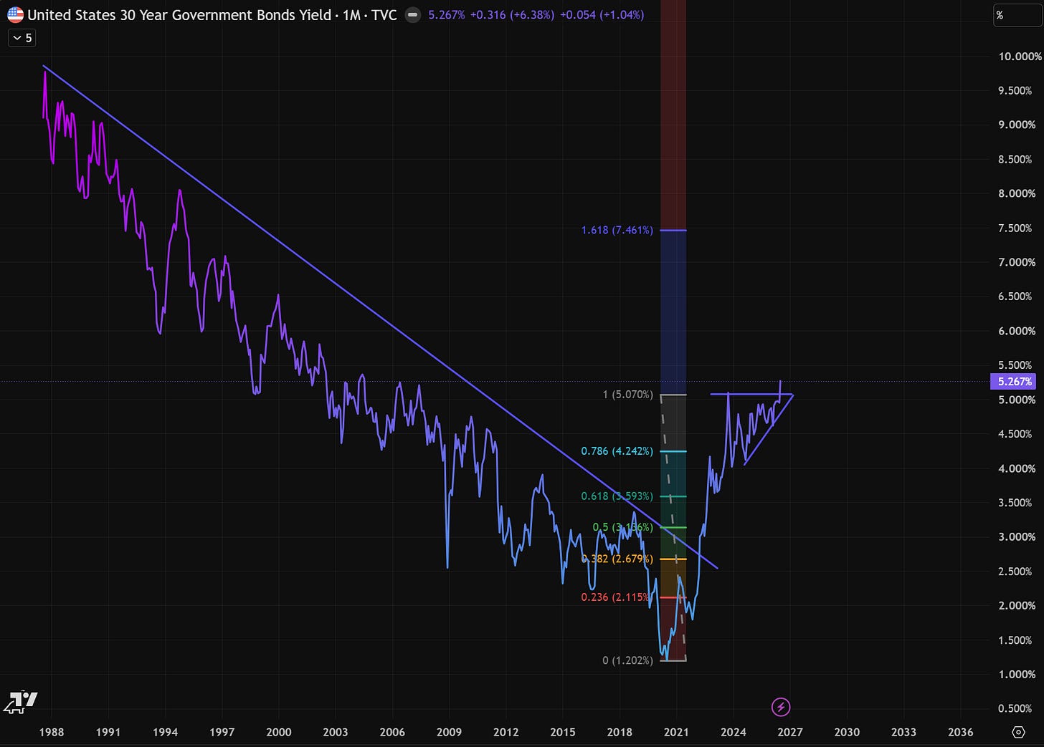Screen dimensions: 1044x747
Task: Click the market status circle icon beside TVC
Action: 413,15
